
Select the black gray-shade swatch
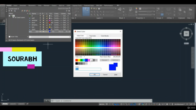click(x=77, y=64)
